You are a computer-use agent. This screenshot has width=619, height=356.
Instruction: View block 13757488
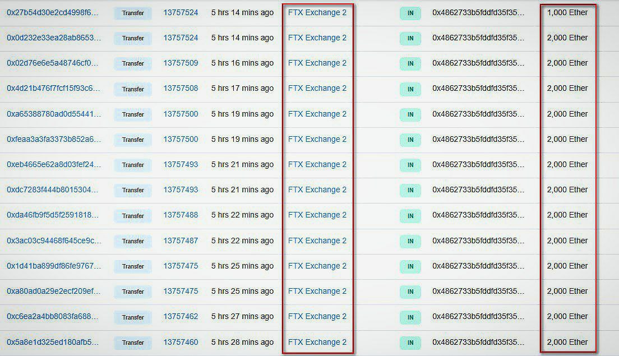pos(181,215)
